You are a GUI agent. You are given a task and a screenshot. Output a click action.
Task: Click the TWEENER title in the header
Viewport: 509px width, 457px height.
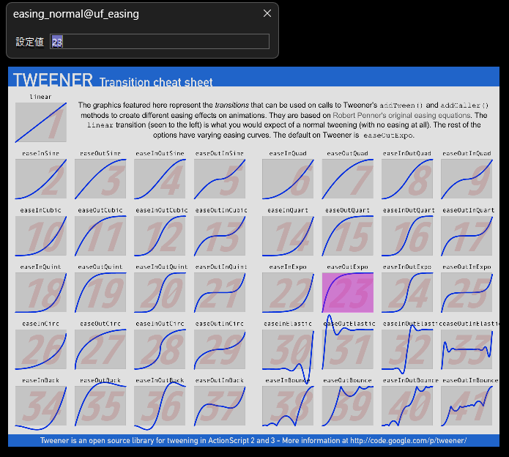tap(53, 80)
